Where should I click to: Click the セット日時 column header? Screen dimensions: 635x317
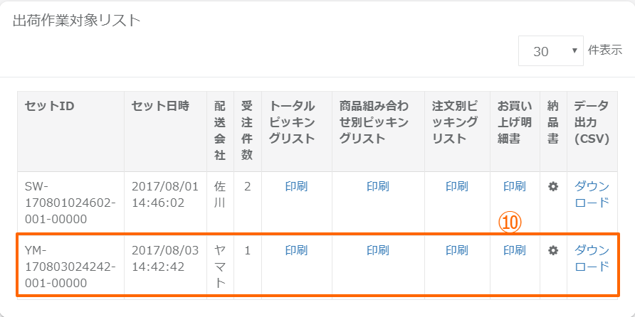pos(160,107)
